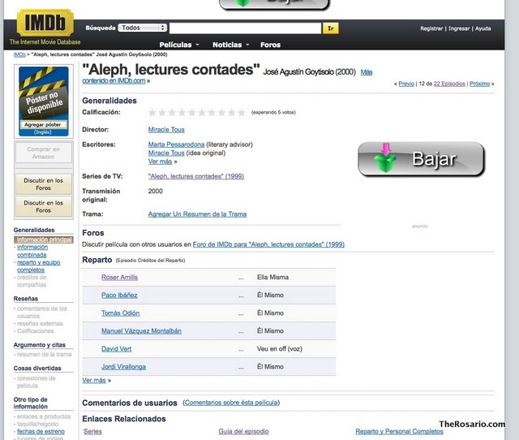Image resolution: width=519 pixels, height=440 pixels.
Task: Open the Ayuda help link
Action: coord(483,28)
